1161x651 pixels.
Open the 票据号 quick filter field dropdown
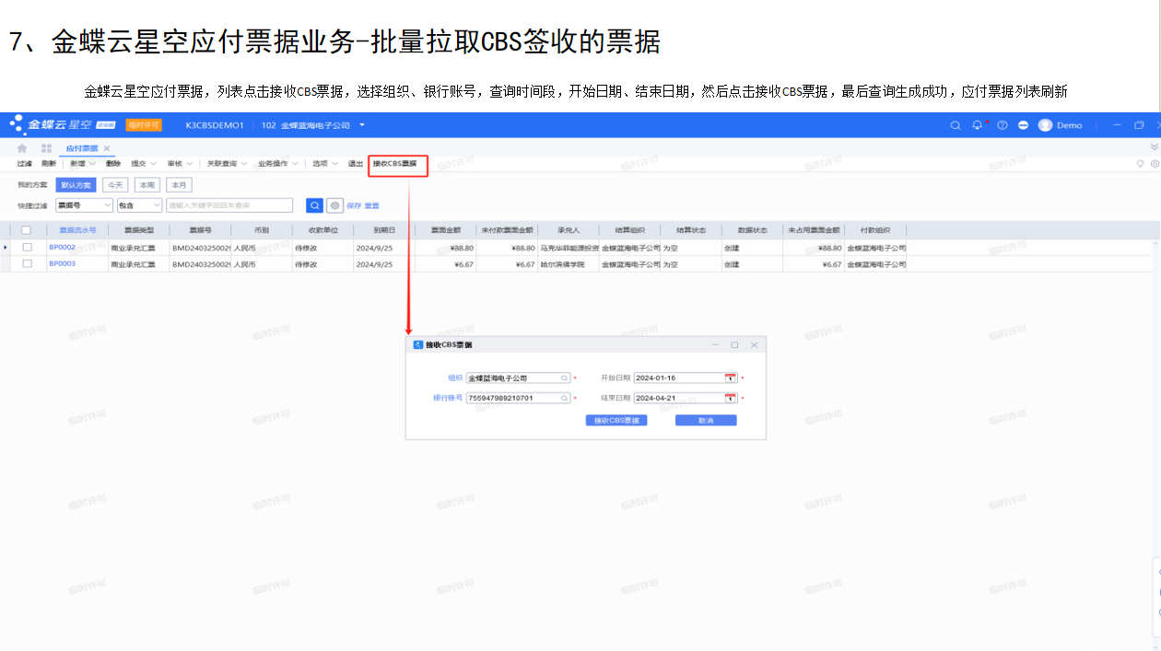85,205
